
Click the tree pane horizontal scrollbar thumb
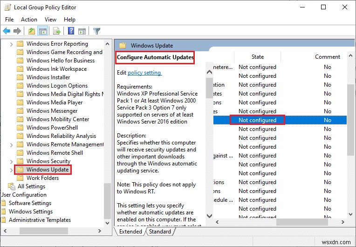point(44,231)
